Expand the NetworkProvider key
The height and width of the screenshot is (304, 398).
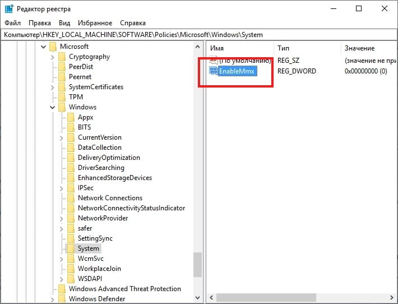point(62,219)
